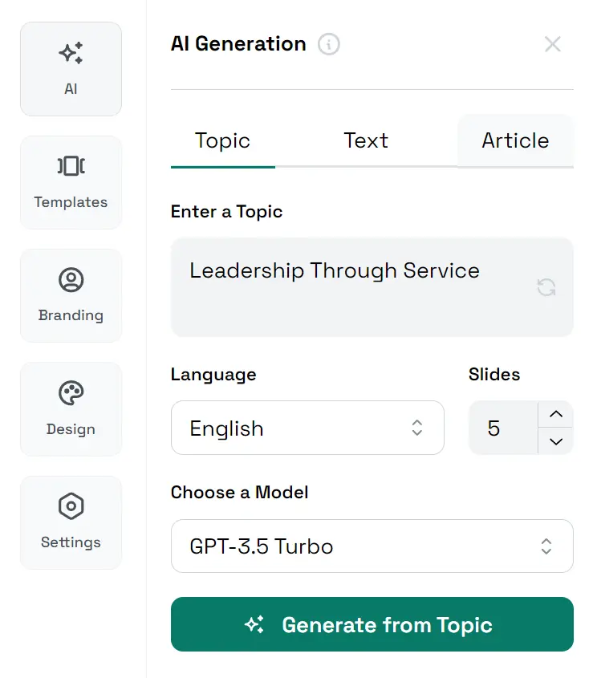593x678 pixels.
Task: Open the Choose a Model dropdown
Action: (372, 546)
